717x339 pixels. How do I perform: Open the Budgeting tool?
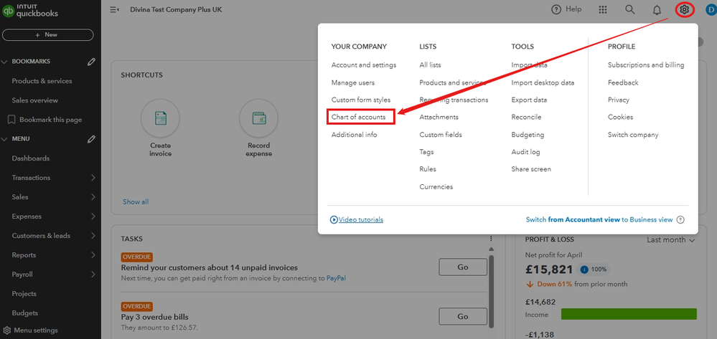[528, 135]
